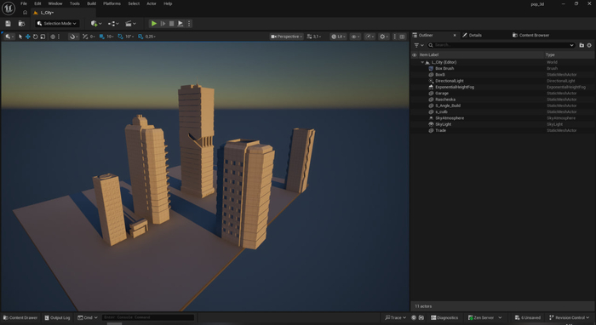
Task: Click the viewport layout grid icon
Action: coord(402,37)
